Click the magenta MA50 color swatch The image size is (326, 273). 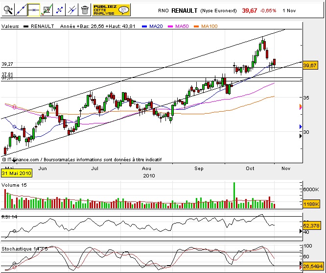pos(170,26)
